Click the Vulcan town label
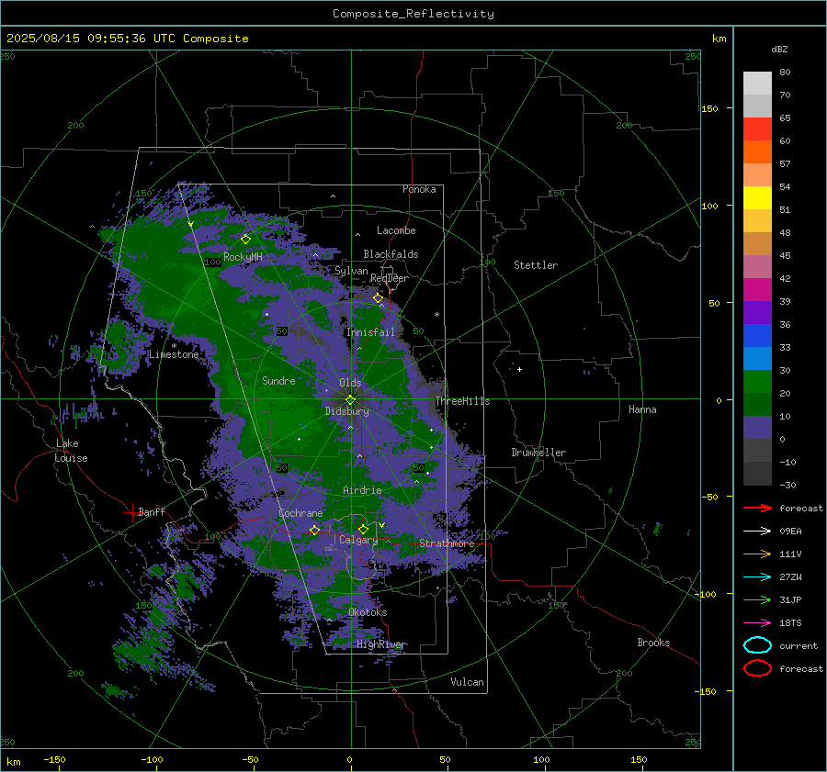 [468, 682]
